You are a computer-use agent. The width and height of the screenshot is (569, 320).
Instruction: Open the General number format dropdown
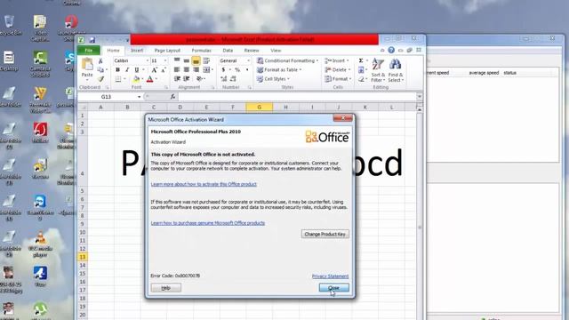coord(248,60)
